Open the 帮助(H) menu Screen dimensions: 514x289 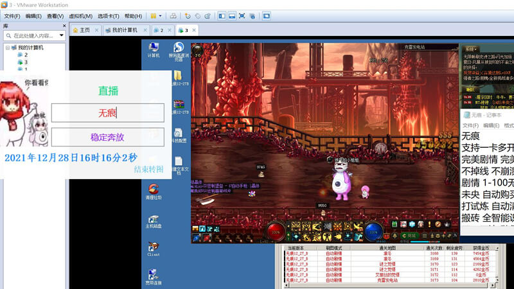(134, 16)
